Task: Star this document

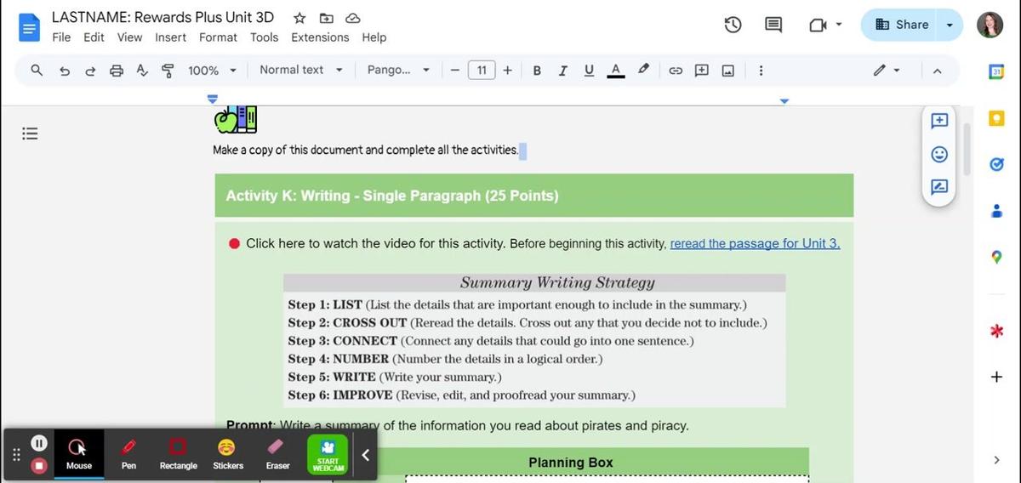Action: (x=299, y=18)
